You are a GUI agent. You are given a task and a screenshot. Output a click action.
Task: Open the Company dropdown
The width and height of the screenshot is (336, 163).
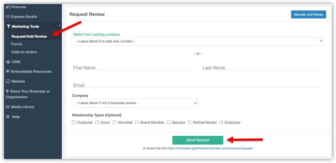coord(135,103)
